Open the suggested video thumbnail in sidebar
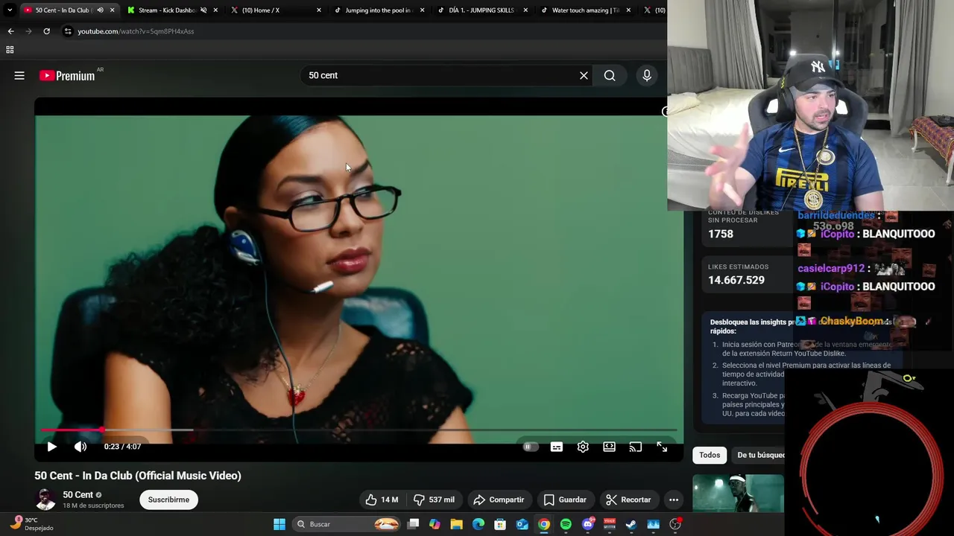This screenshot has height=536, width=954. pyautogui.click(x=738, y=494)
